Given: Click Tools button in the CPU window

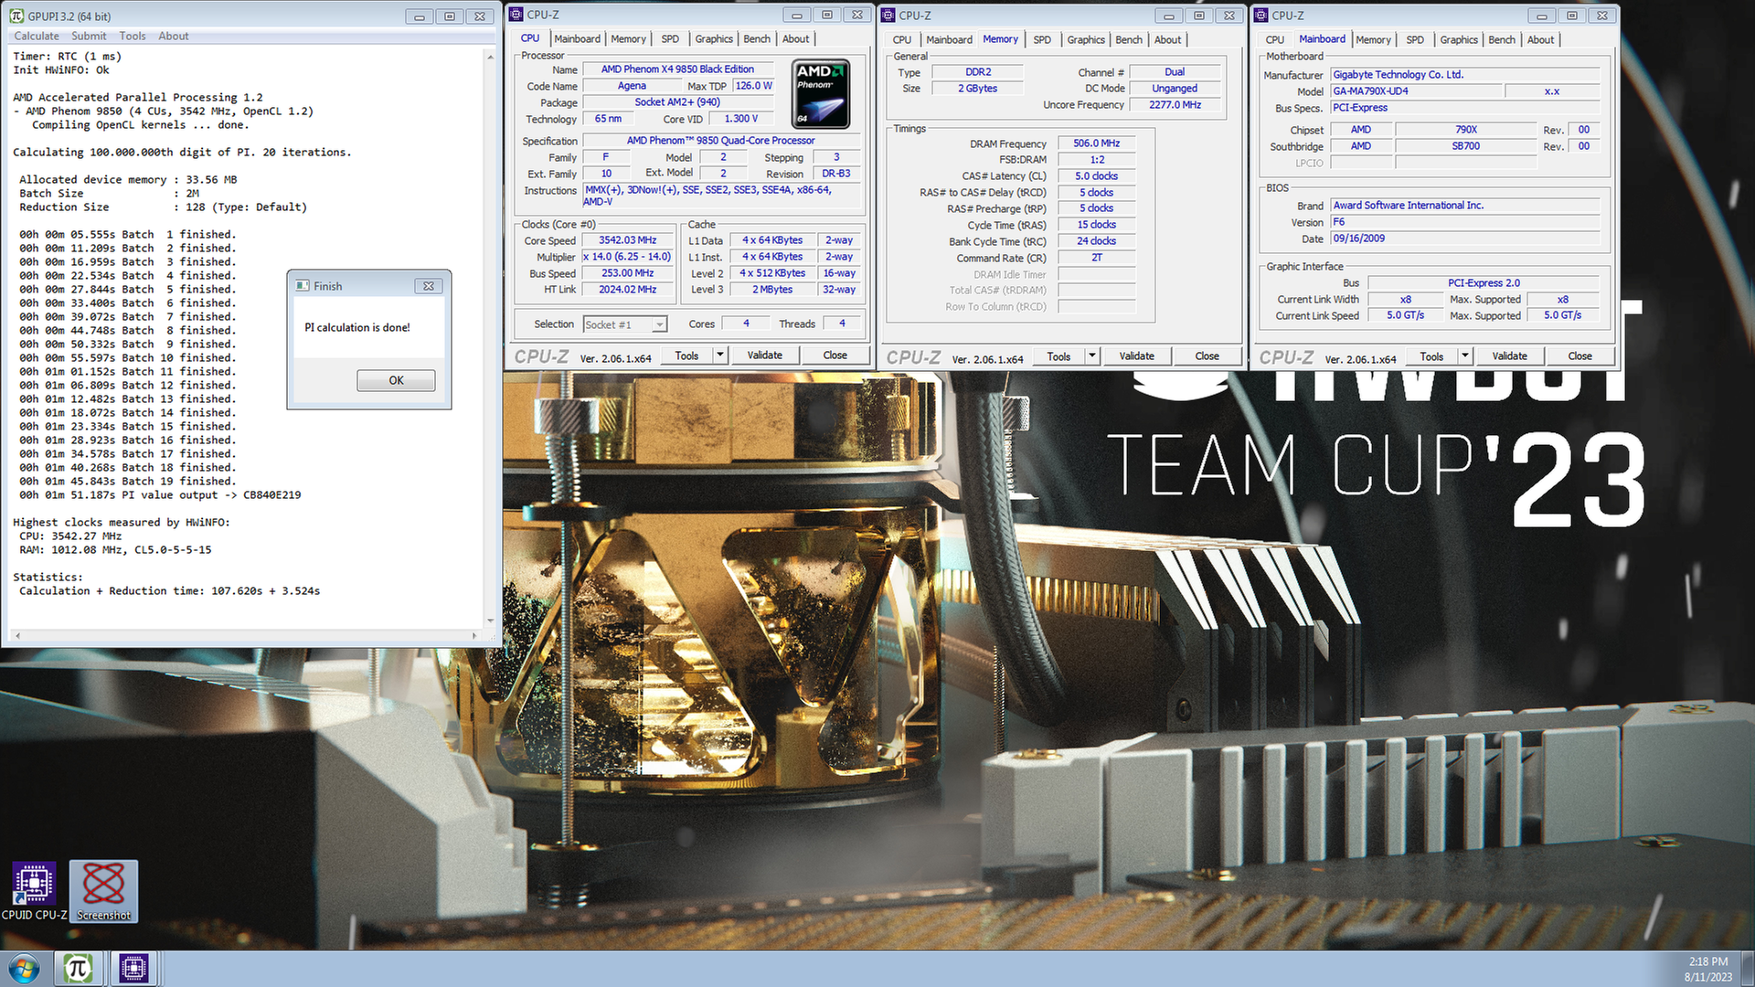Looking at the screenshot, I should pyautogui.click(x=686, y=356).
